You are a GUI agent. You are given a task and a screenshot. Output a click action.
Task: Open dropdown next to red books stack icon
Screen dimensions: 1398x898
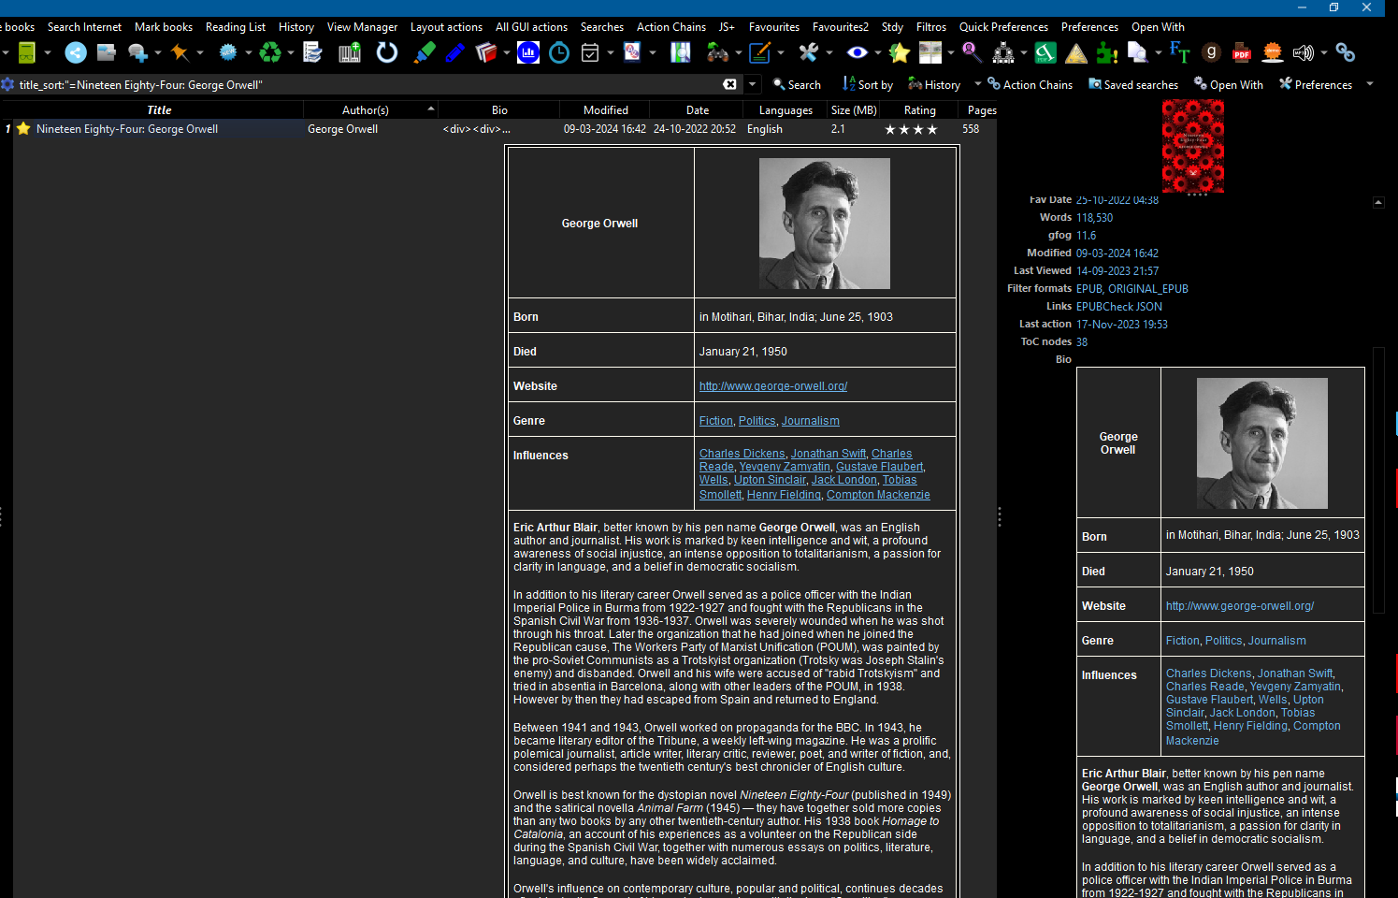507,53
